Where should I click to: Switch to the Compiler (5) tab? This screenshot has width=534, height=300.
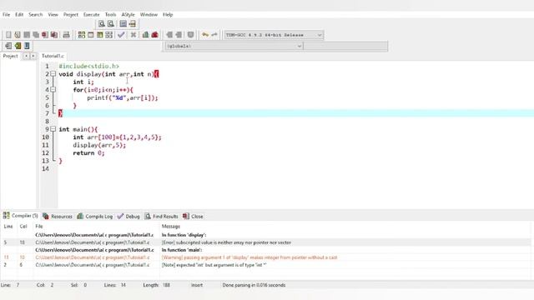(20, 216)
